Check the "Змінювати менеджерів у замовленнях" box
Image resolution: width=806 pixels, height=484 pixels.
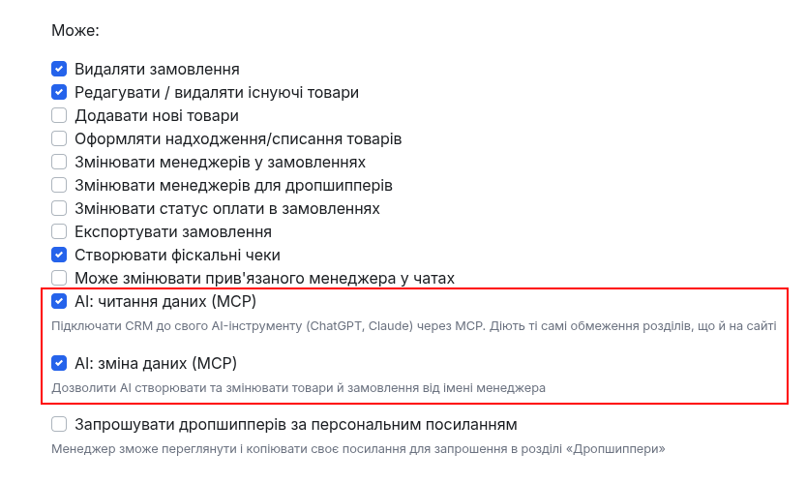pyautogui.click(x=59, y=162)
